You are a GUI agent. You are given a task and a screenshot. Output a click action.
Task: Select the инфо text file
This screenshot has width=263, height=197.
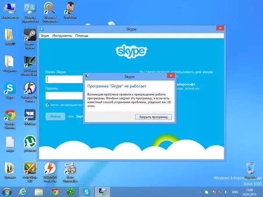(x=10, y=144)
